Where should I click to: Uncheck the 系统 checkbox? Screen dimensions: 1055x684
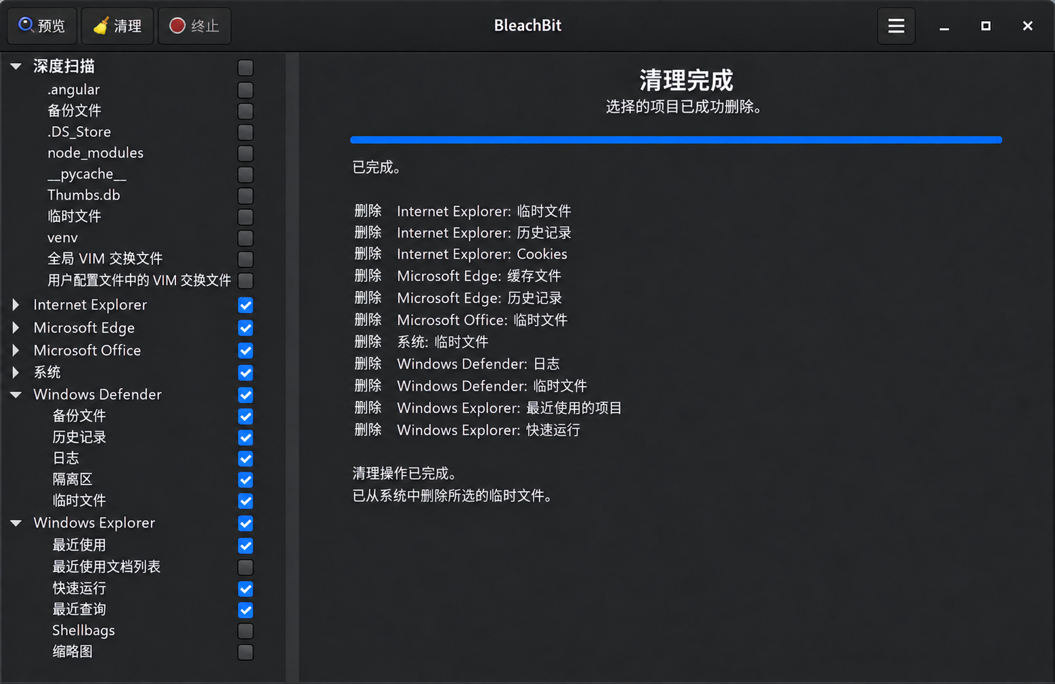[246, 373]
